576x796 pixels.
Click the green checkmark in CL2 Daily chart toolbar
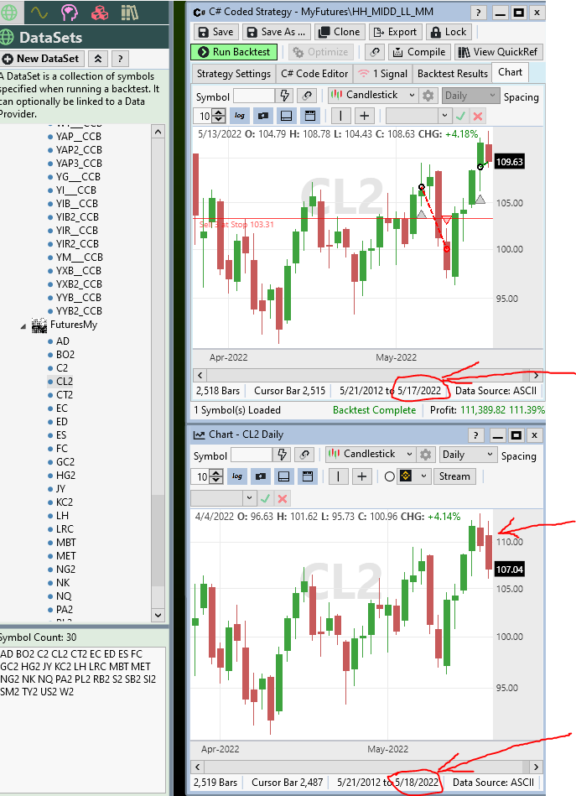tap(265, 498)
